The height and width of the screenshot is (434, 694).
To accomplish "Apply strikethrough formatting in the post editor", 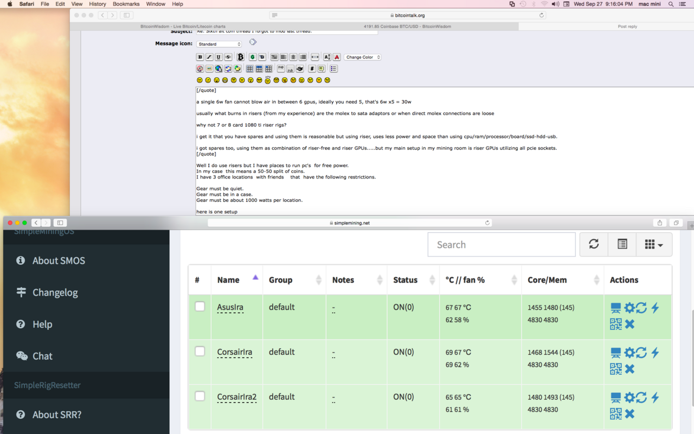I will (228, 57).
